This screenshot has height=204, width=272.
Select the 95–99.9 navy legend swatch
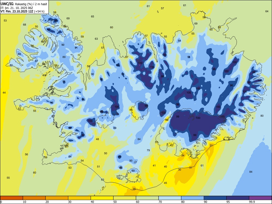[x=238, y=198]
